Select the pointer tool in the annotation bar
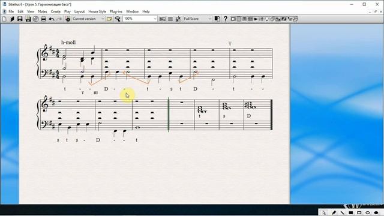The height and width of the screenshot is (216, 384). click(324, 212)
